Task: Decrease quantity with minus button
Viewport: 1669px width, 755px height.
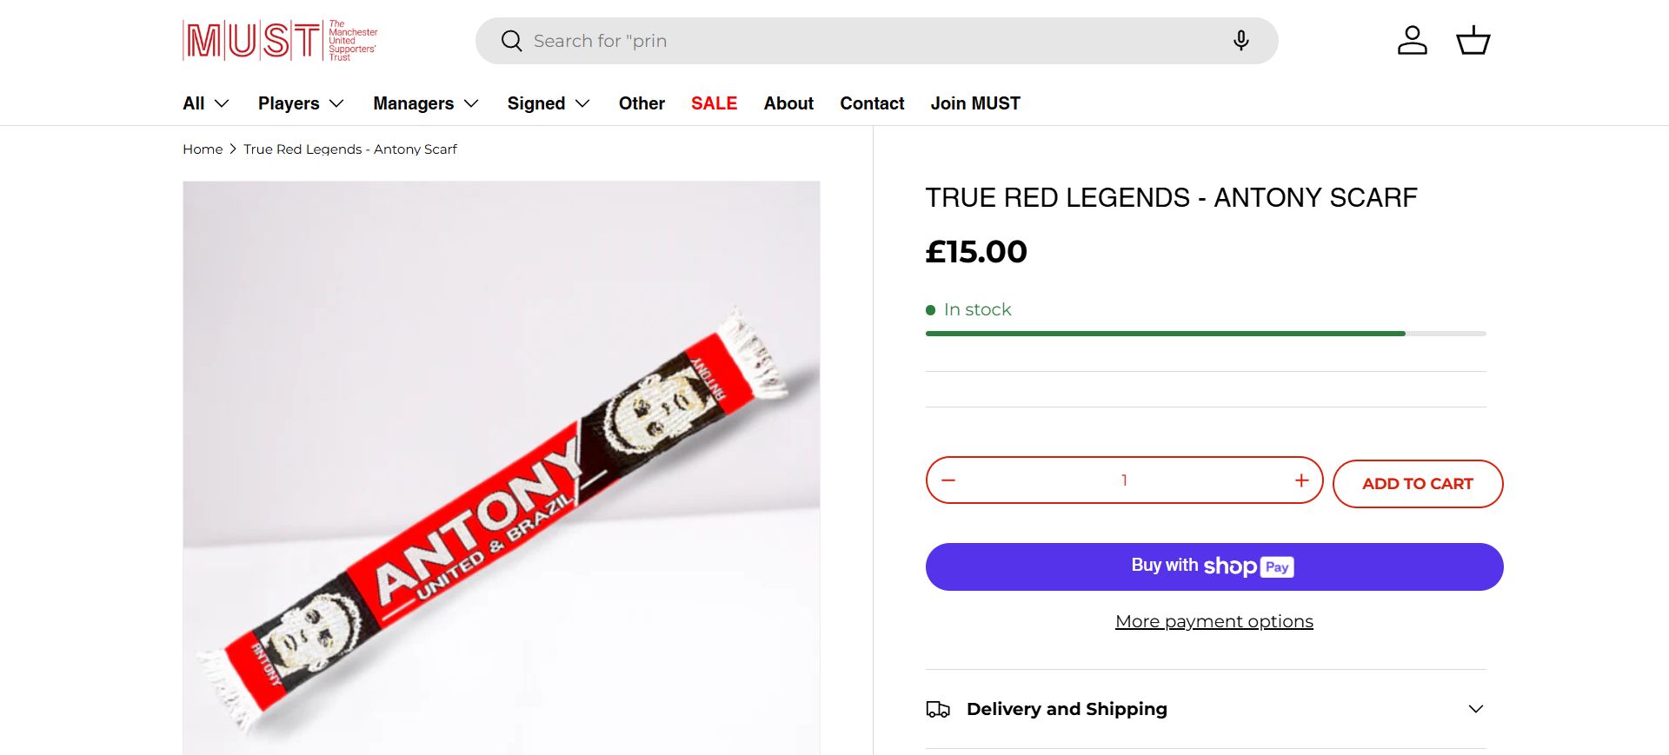Action: tap(948, 480)
